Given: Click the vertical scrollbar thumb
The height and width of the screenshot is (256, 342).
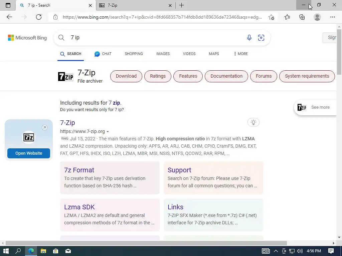Looking at the screenshot, I should (x=339, y=52).
